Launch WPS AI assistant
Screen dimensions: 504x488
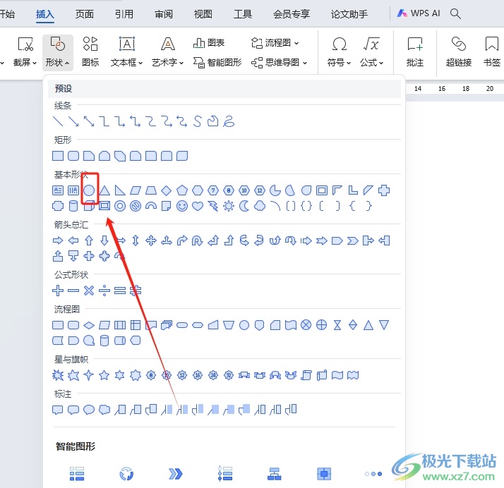click(419, 13)
